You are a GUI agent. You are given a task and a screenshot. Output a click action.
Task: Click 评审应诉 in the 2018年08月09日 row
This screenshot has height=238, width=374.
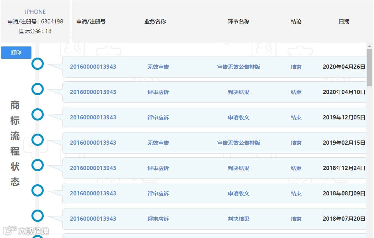pos(158,193)
